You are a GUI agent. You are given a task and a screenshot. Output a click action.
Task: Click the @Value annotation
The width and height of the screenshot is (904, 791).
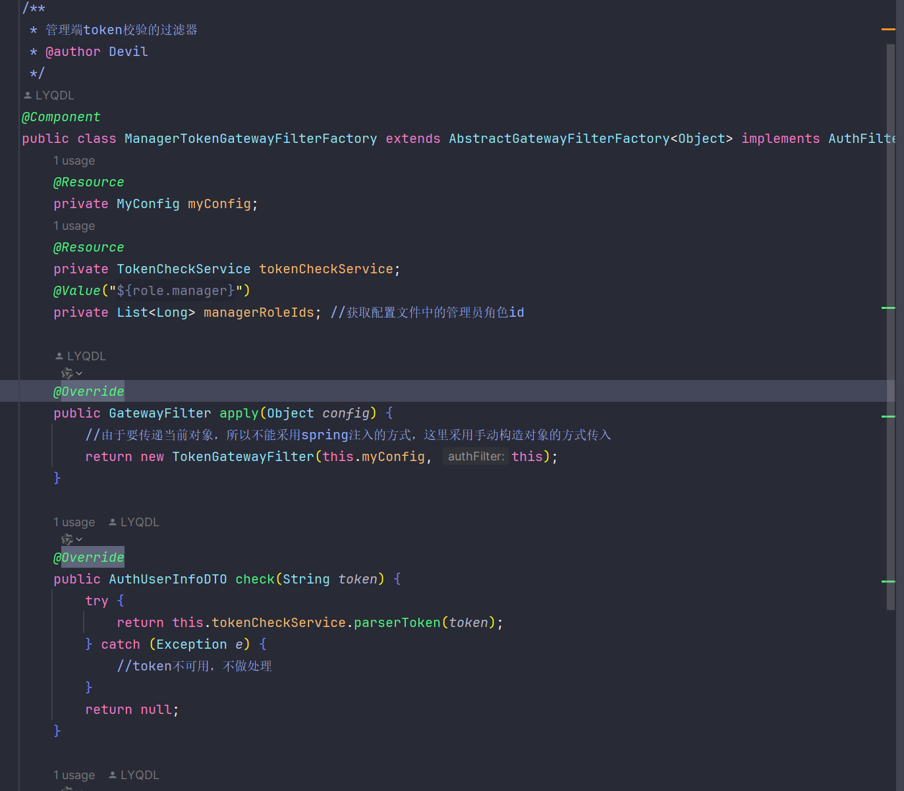tap(77, 291)
